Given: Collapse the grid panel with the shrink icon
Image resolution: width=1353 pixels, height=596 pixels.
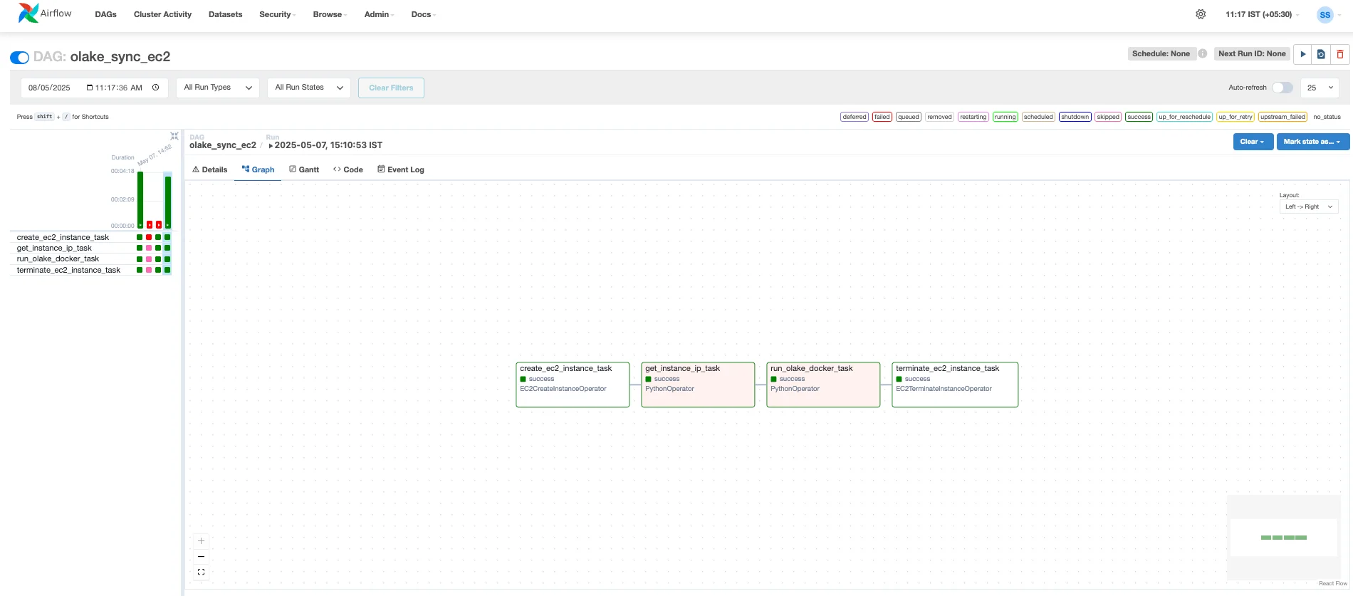Looking at the screenshot, I should coord(174,136).
